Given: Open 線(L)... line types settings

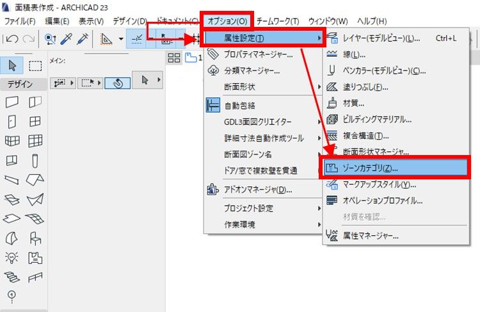Looking at the screenshot, I should coord(396,54).
